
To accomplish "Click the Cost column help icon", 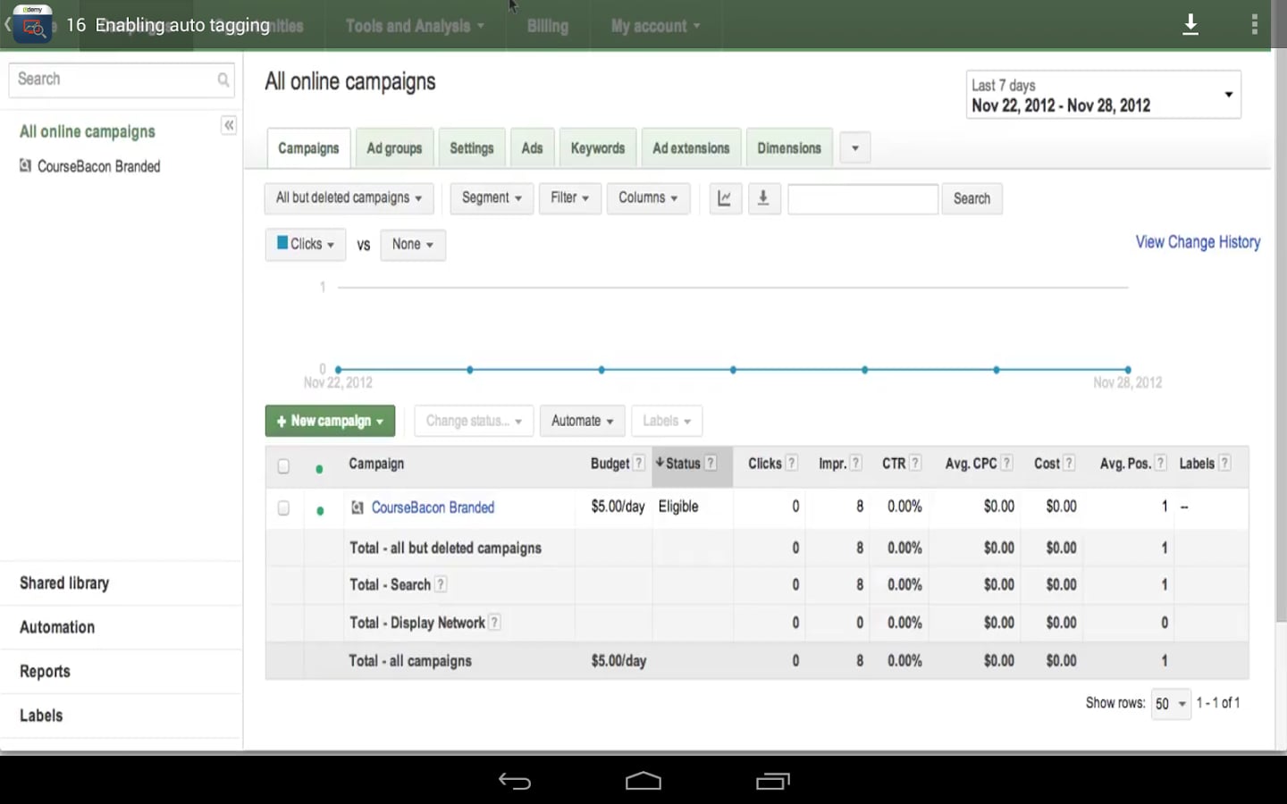I will coord(1069,463).
